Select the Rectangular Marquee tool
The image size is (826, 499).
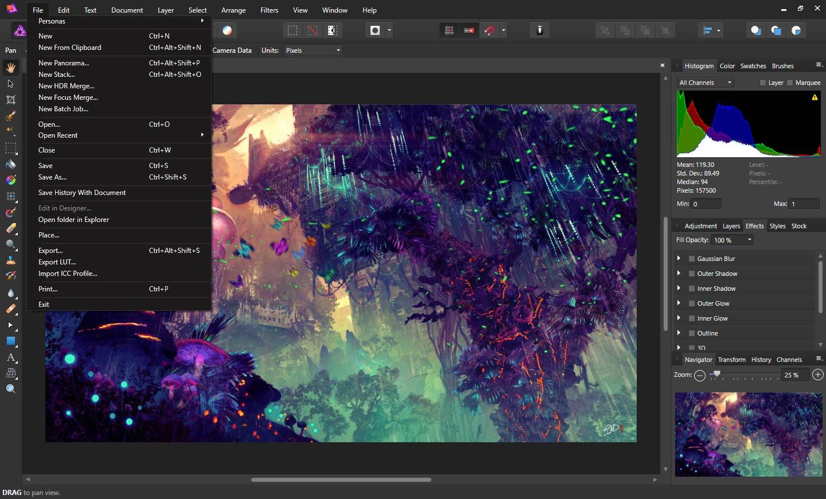pyautogui.click(x=10, y=148)
